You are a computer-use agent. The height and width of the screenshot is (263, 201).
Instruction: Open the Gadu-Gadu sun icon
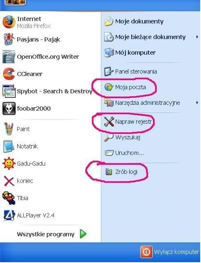[9, 164]
